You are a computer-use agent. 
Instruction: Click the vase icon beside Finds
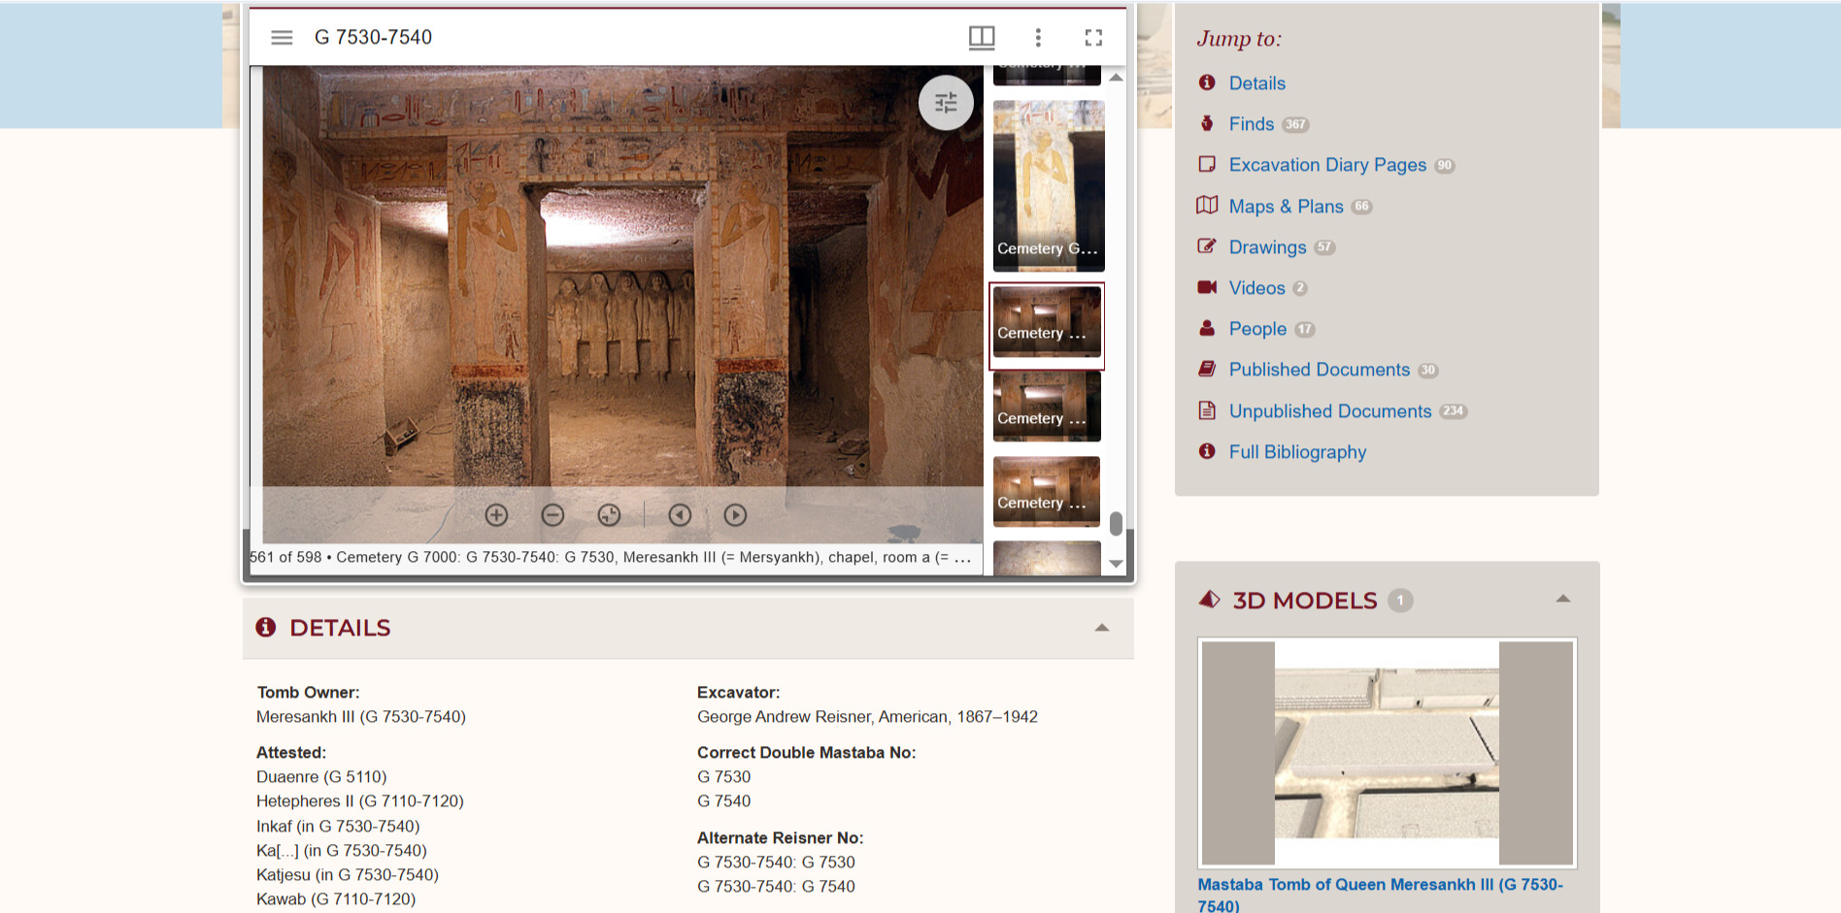(x=1207, y=123)
